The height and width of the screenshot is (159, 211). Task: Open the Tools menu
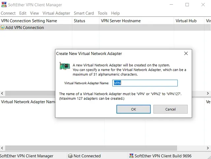tap(103, 13)
